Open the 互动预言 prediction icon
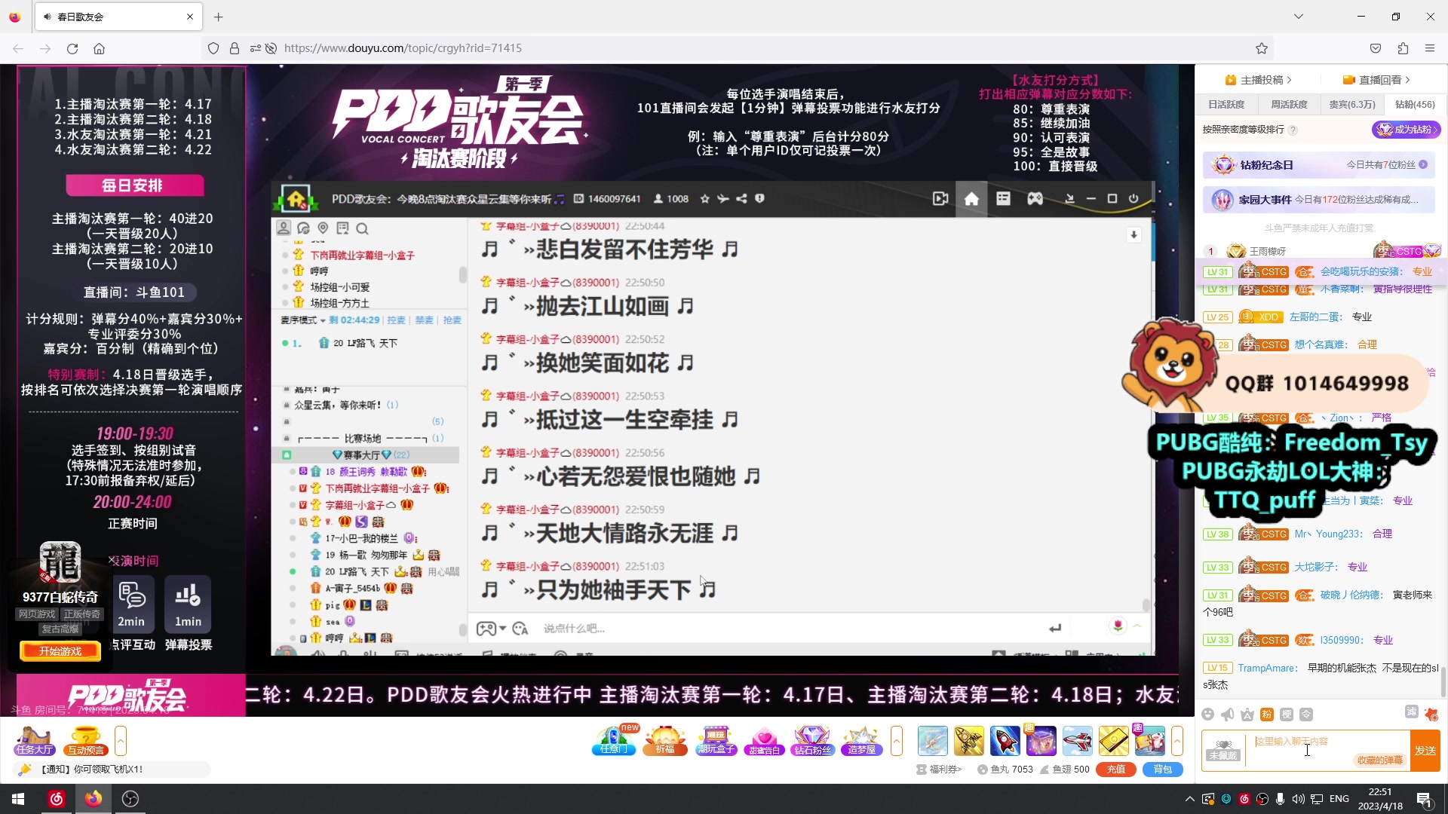This screenshot has width=1448, height=814. click(86, 741)
